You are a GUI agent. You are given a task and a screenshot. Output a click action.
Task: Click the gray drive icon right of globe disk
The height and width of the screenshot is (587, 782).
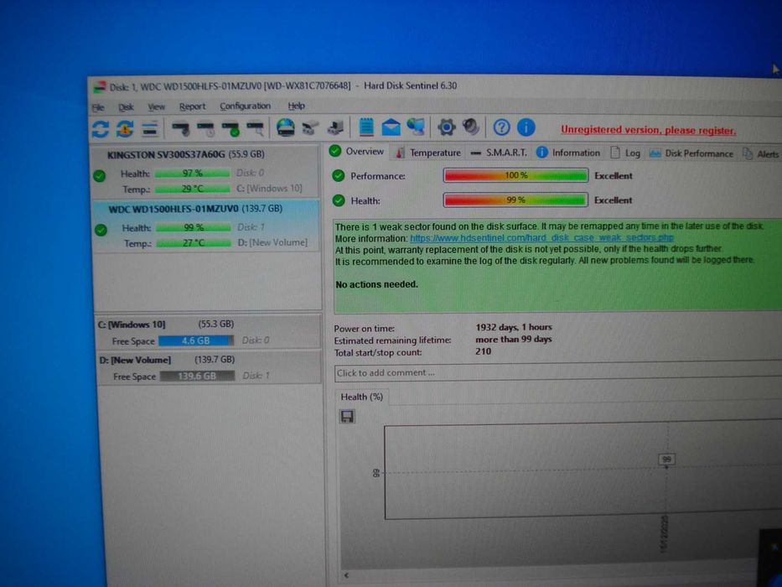point(310,128)
